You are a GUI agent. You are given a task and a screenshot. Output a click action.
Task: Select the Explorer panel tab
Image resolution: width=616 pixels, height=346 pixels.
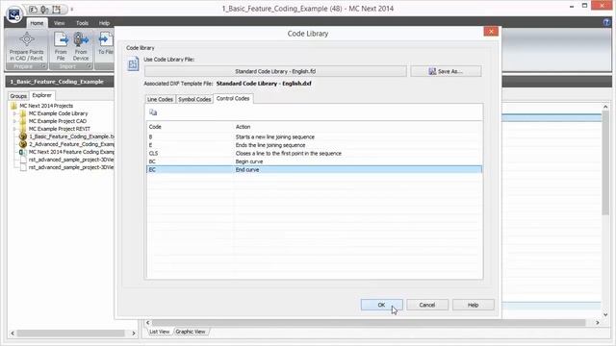tap(41, 95)
